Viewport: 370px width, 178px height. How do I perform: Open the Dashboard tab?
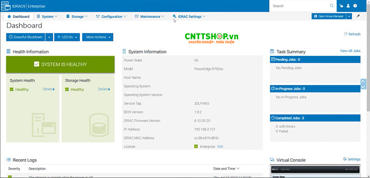pos(18,17)
